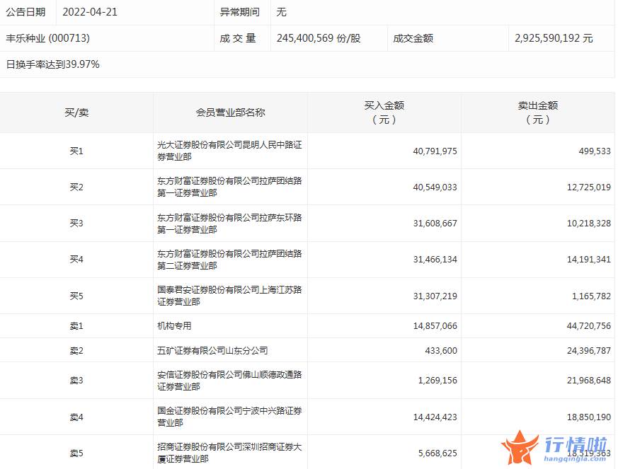The height and width of the screenshot is (469, 618).
Task: Select the 买3 row label
Action: pyautogui.click(x=76, y=224)
